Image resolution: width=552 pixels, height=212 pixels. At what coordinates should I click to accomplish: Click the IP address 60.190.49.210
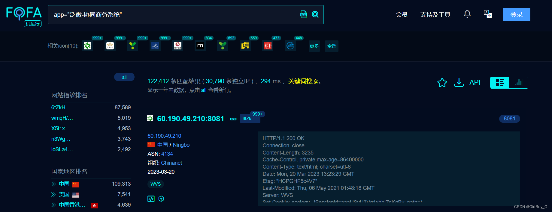click(164, 136)
